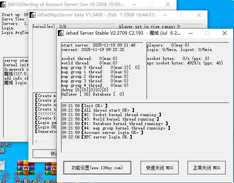Click the JehadNpcServer window title icon
Image resolution: width=234 pixels, height=183 pixels.
[x=33, y=15]
